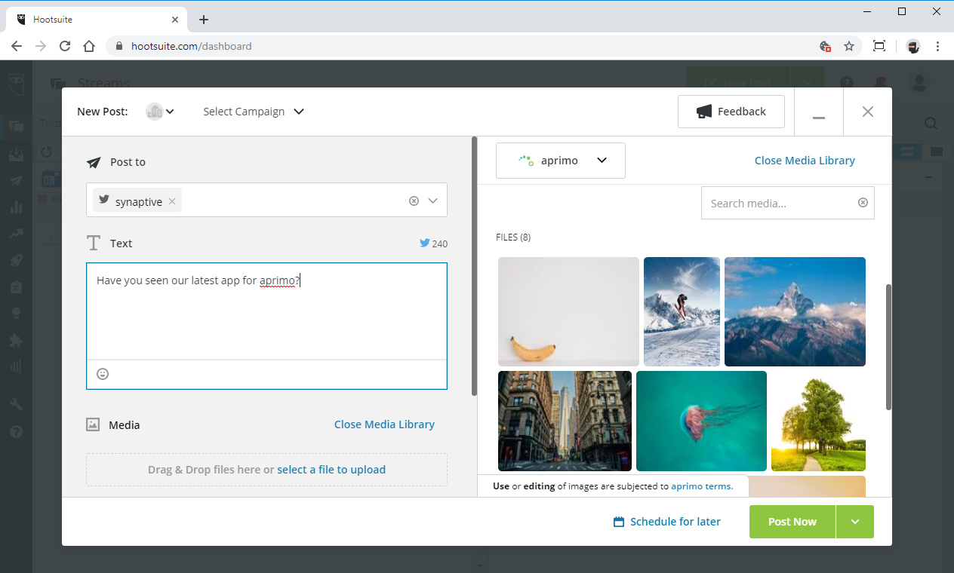Open Inbox in the left sidebar

coord(16,154)
